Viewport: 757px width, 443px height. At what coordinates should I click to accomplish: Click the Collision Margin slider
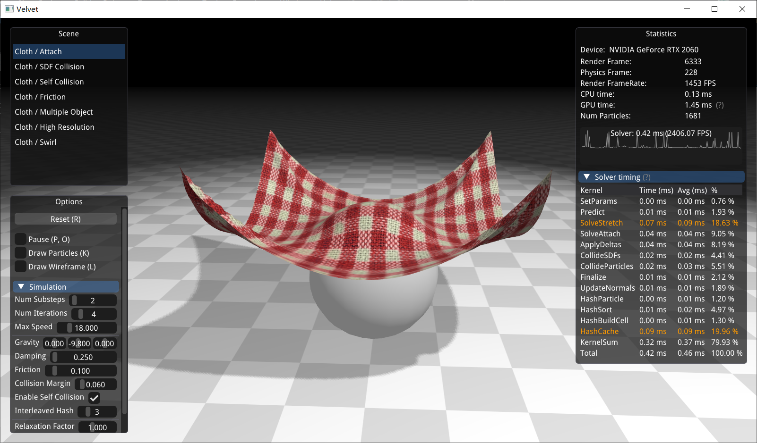point(95,384)
